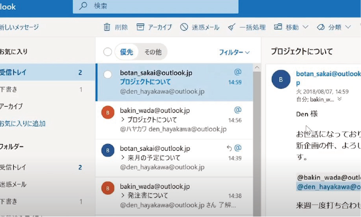Open favorites アーカイブ folder
361x217 pixels.
pos(48,106)
